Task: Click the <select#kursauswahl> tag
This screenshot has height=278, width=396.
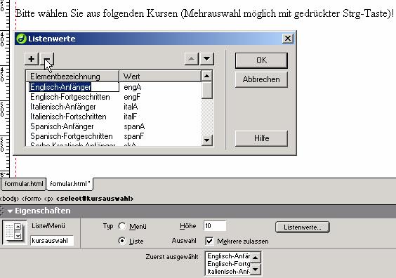Action: 95,199
